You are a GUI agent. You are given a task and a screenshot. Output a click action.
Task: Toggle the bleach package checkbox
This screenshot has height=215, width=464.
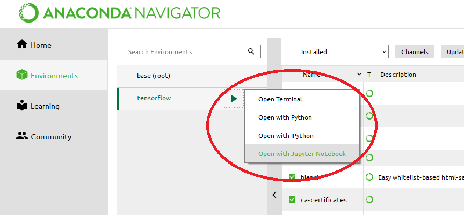292,177
